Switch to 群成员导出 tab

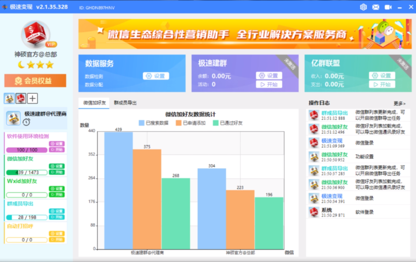click(125, 103)
